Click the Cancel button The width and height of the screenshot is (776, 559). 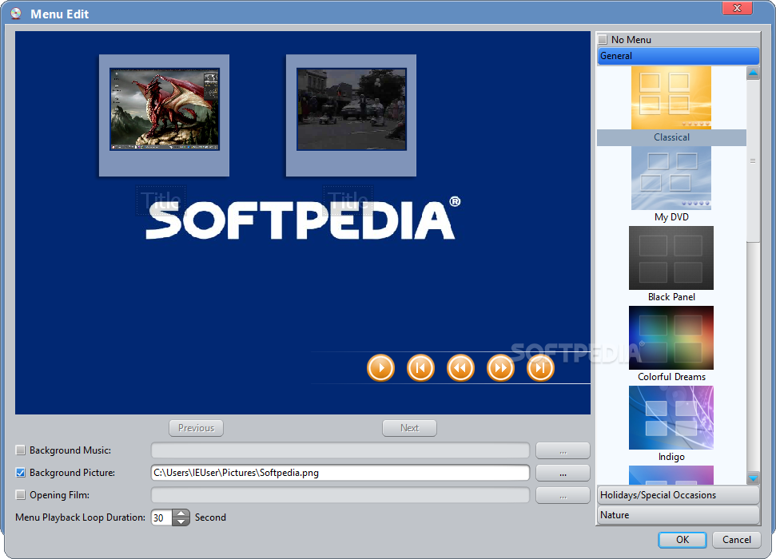[736, 540]
